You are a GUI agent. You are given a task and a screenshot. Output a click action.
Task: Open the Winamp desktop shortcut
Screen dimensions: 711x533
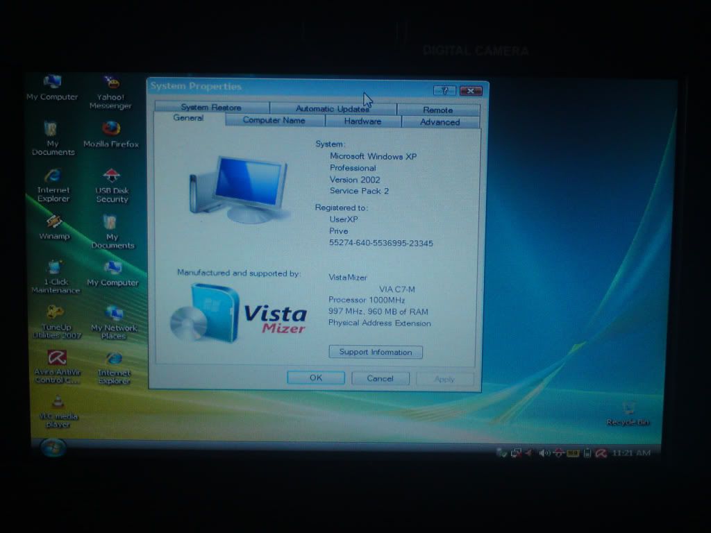pos(53,222)
